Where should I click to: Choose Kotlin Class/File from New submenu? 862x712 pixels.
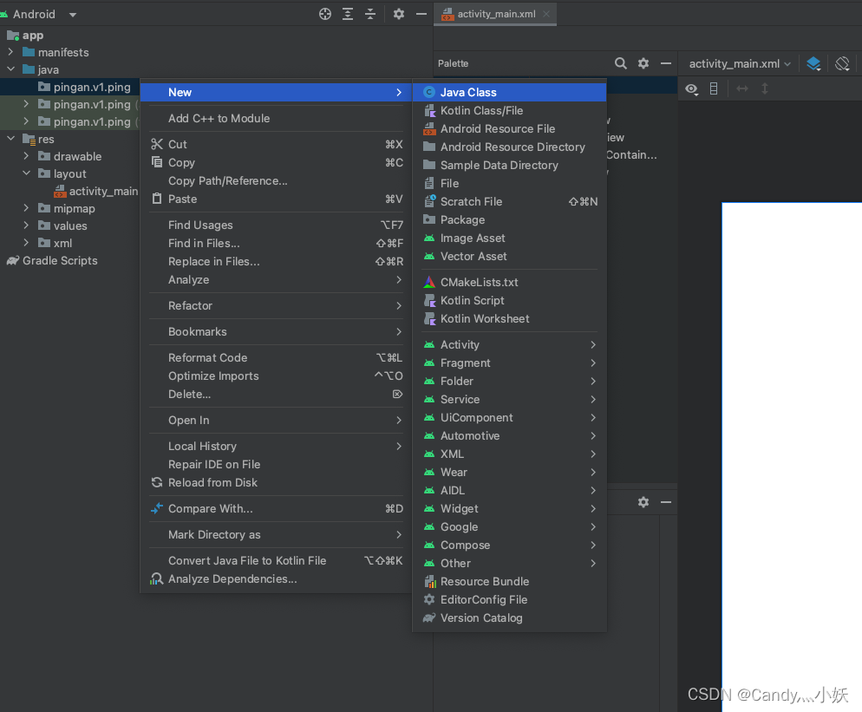(x=509, y=110)
